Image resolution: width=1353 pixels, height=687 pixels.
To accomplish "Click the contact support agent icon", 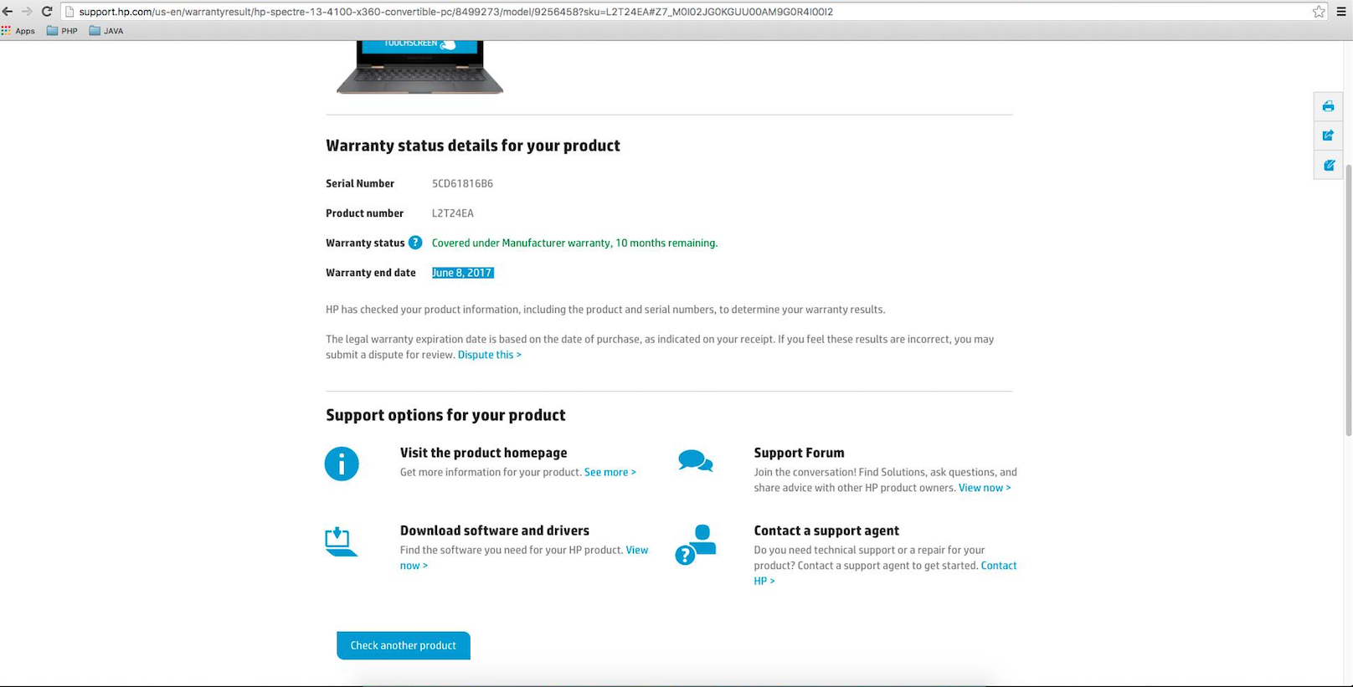I will click(x=696, y=545).
